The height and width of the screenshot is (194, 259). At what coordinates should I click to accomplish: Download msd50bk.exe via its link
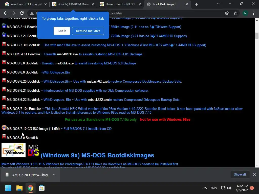[64, 63]
